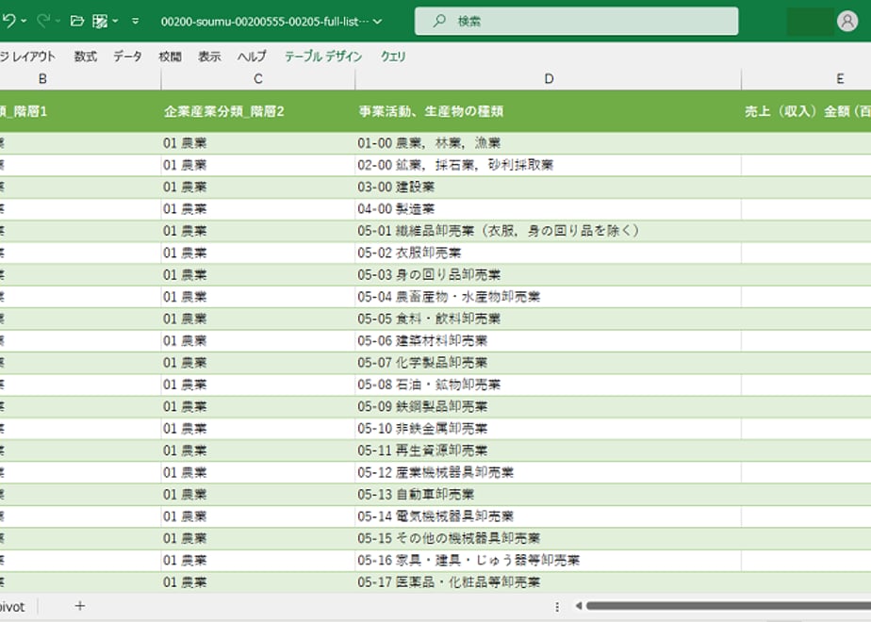Screen dimensions: 871x622
Task: Select 01 農業 cell in 01-00 row
Action: click(257, 143)
